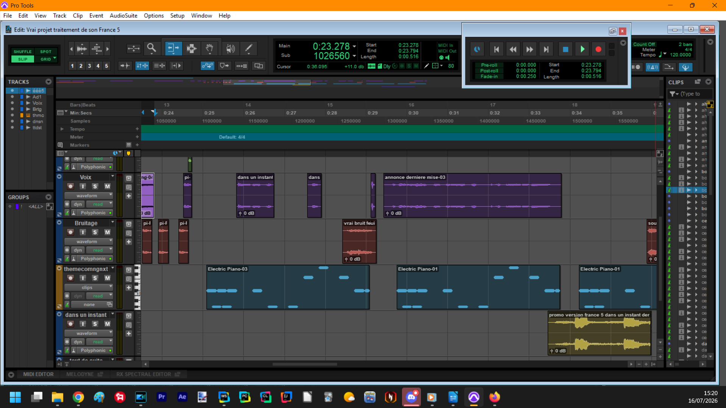The image size is (726, 408).
Task: Open the TRACKS list options menu
Action: pos(48,82)
